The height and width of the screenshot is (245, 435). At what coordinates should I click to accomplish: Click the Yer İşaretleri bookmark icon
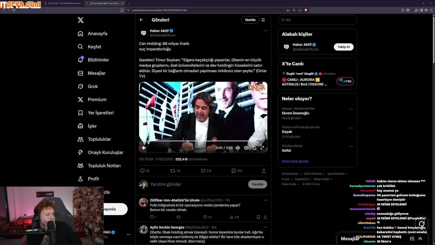point(81,113)
